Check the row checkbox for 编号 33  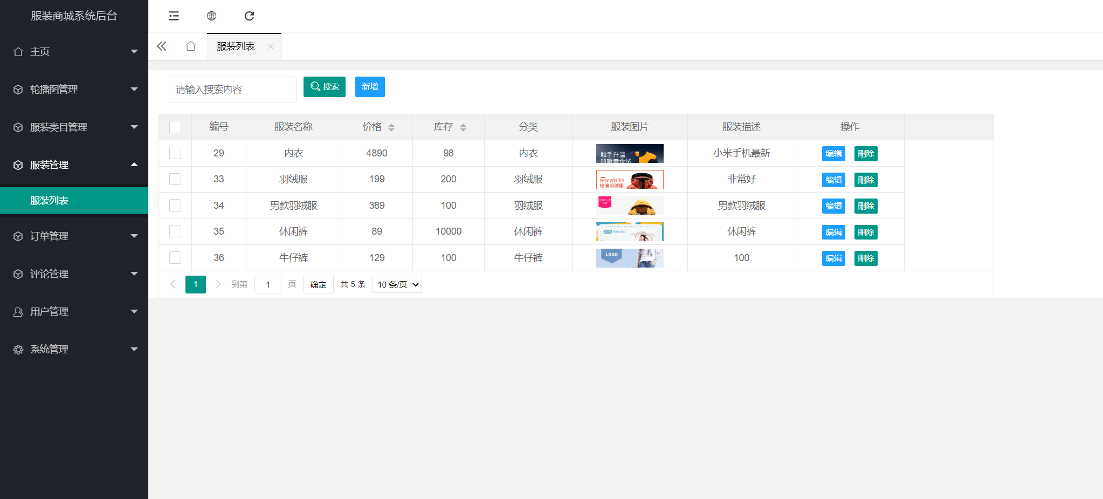175,179
